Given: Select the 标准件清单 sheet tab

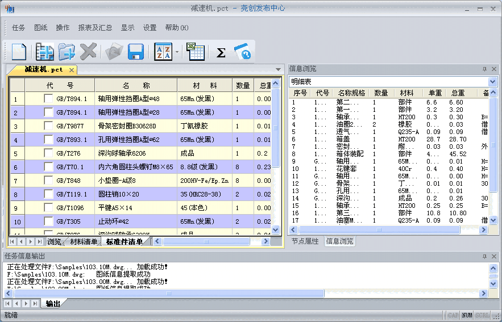Looking at the screenshot, I should tap(124, 241).
